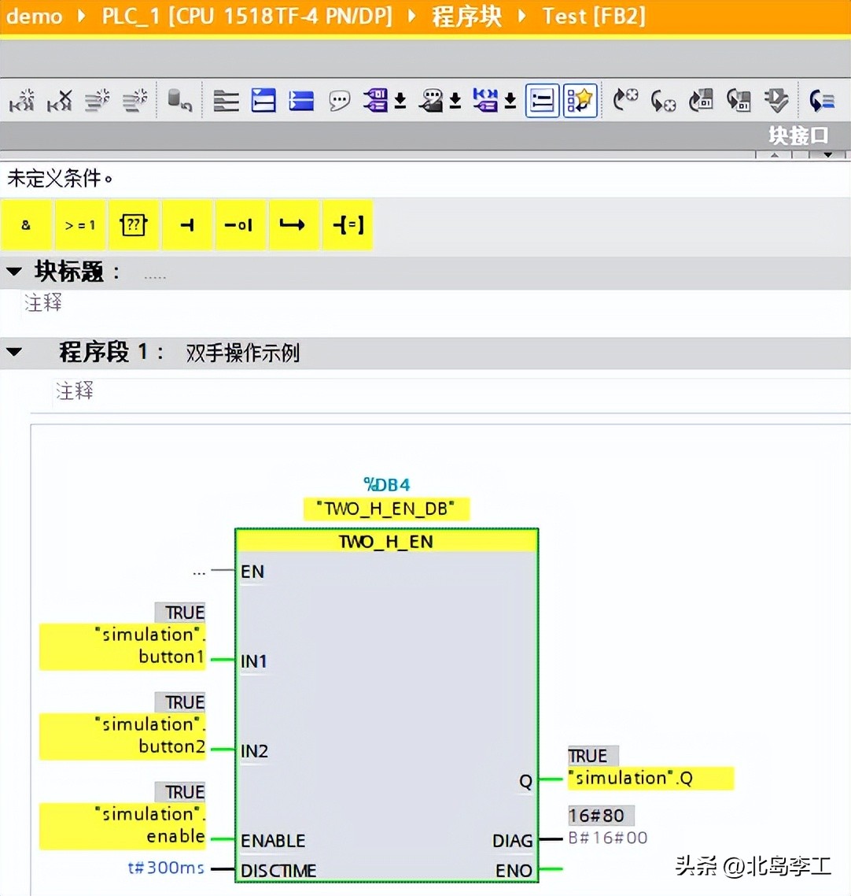The image size is (851, 896).
Task: Switch to the 块接口 block interface panel
Action: click(797, 135)
